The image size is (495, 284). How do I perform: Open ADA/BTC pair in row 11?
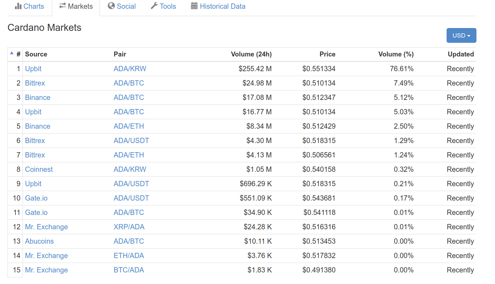coord(129,212)
